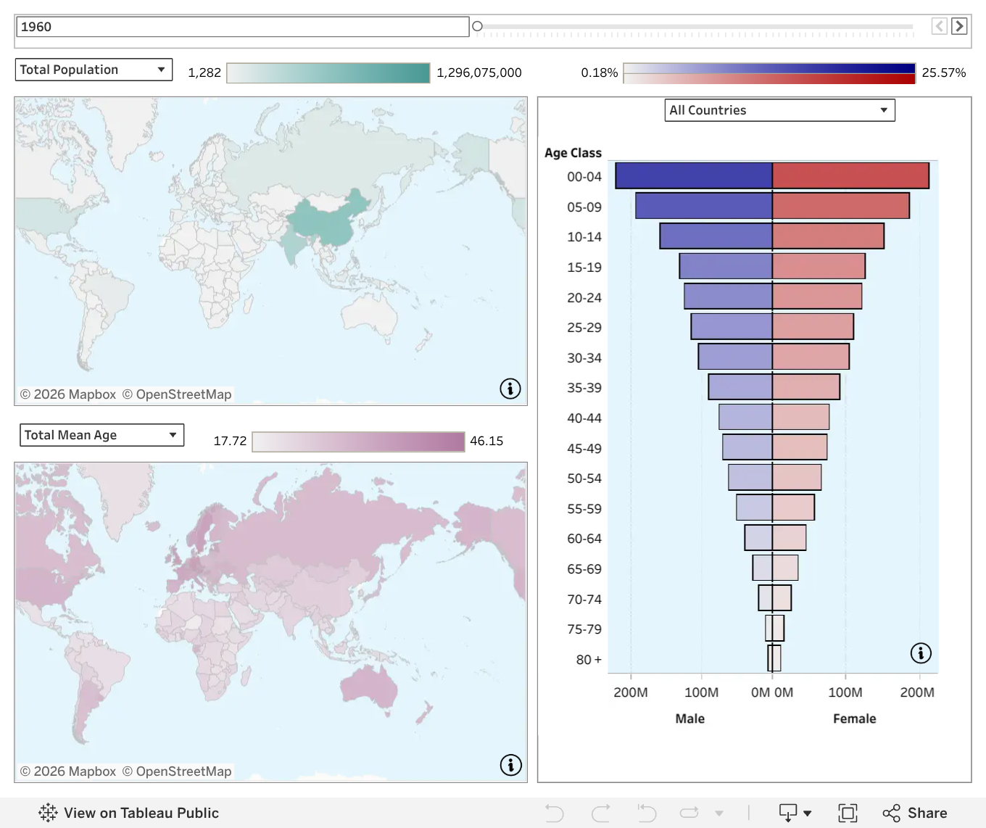
Task: Step the year slider back with the left arrow
Action: 940,26
